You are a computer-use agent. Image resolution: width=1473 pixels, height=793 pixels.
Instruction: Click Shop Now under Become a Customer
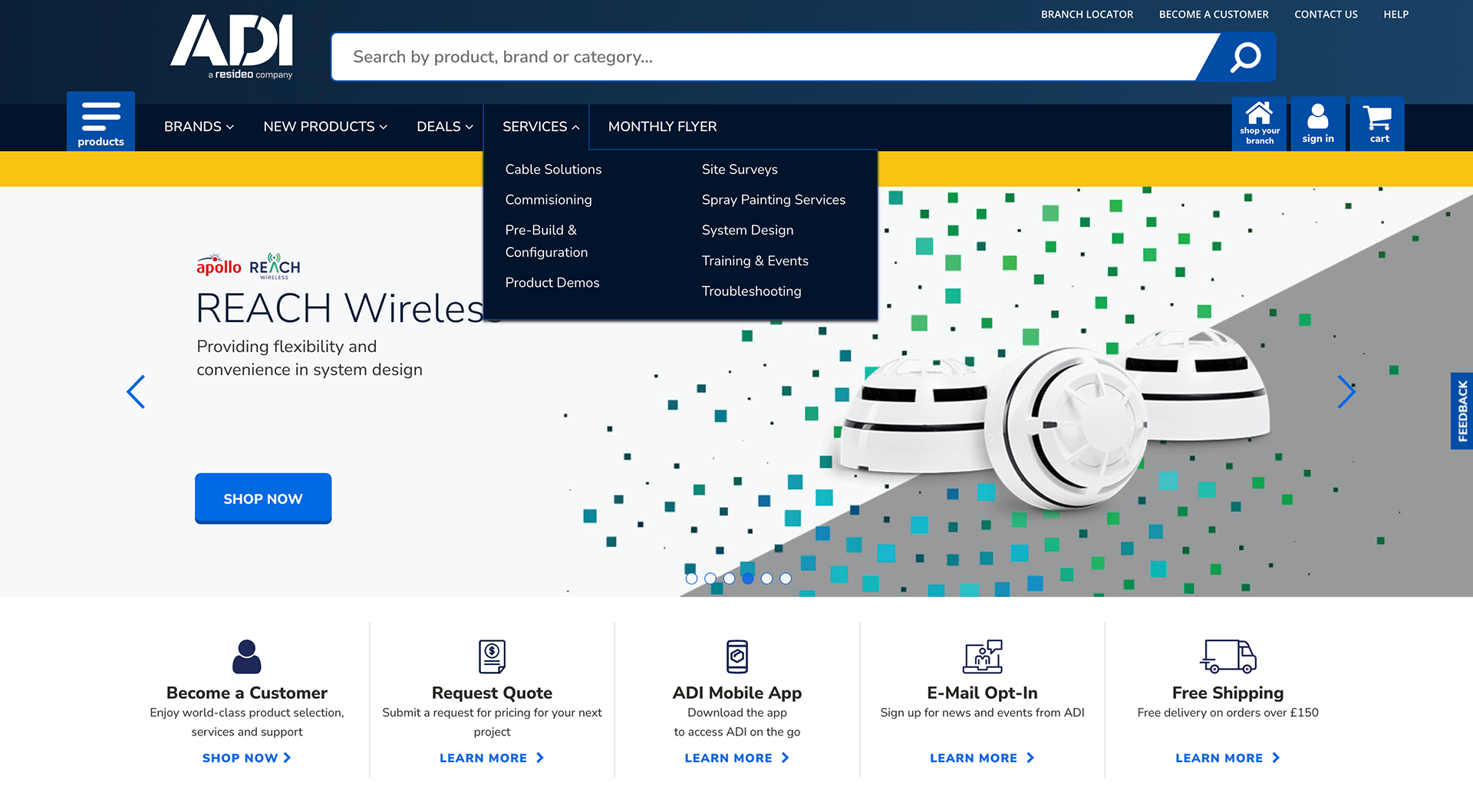(247, 758)
